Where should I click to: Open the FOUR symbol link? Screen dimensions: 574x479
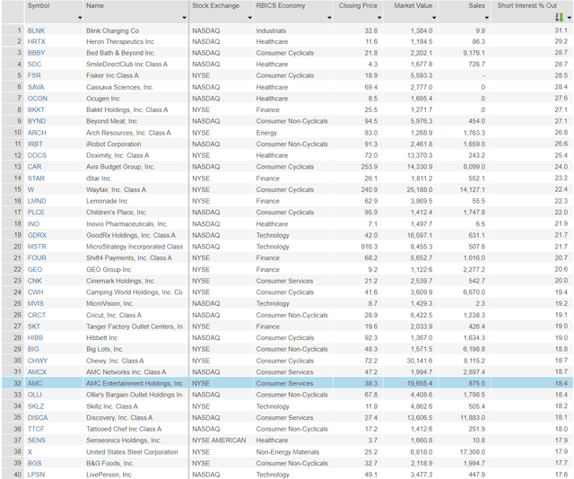click(x=37, y=257)
